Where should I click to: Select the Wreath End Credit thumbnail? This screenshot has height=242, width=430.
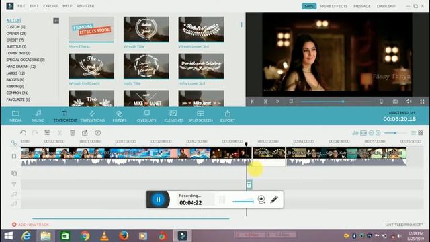coord(91,66)
